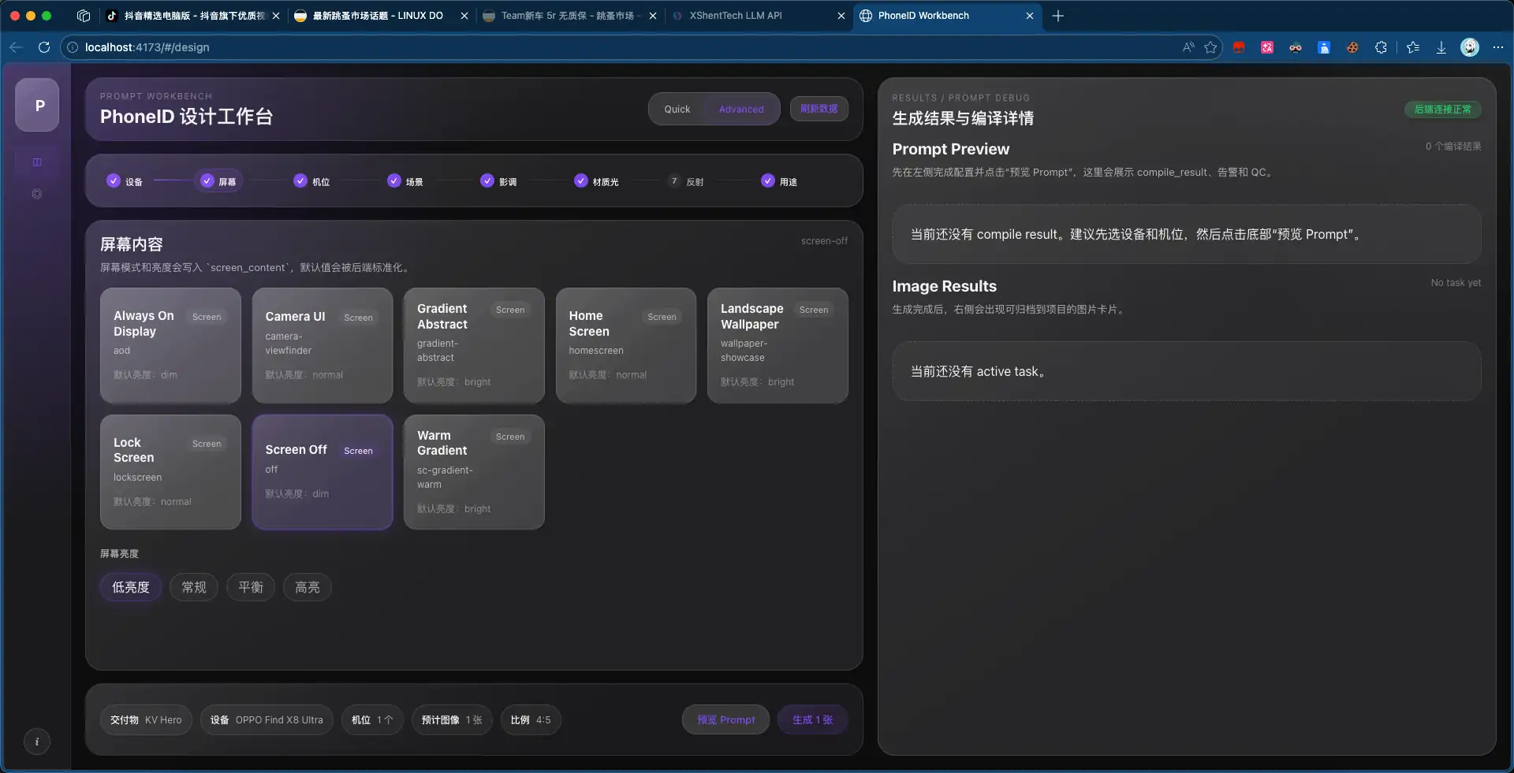Image resolution: width=1514 pixels, height=773 pixels.
Task: Go to 场景 step
Action: tap(406, 181)
